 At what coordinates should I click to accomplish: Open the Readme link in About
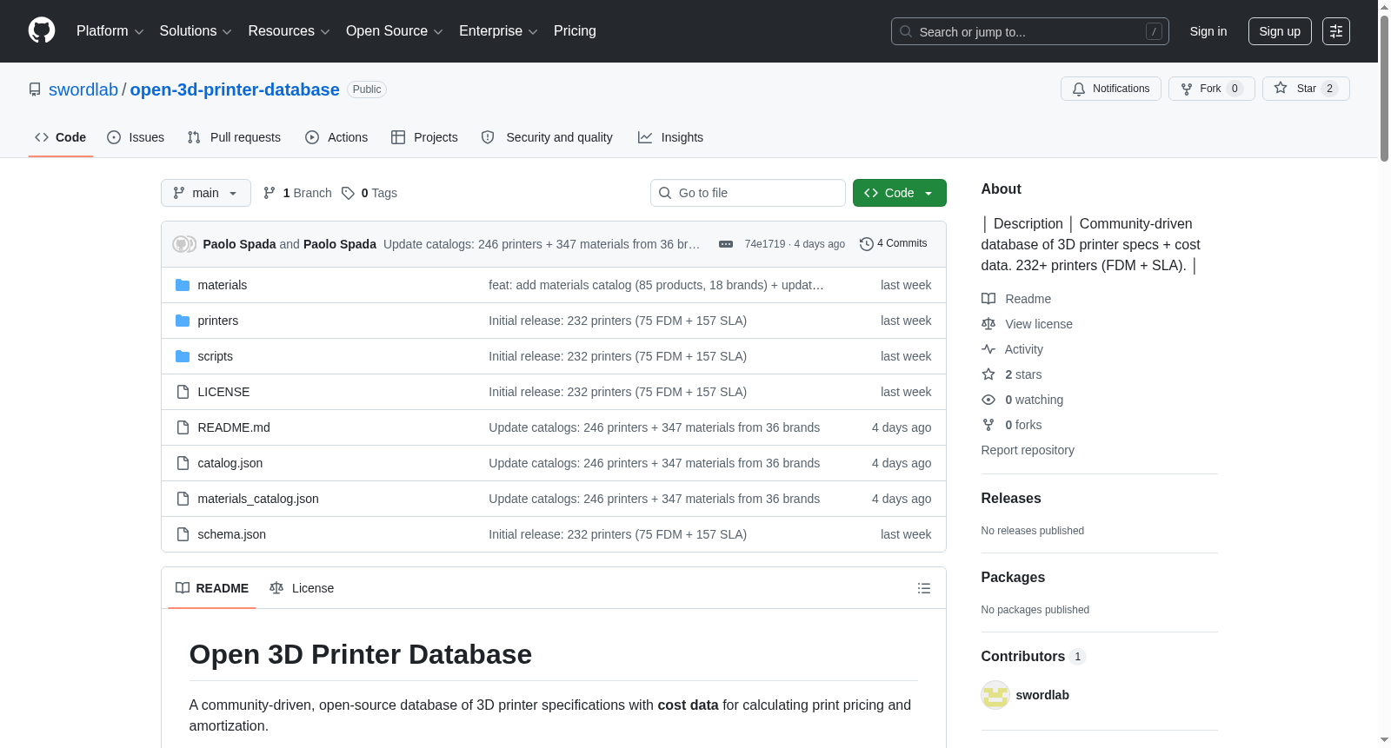pos(1016,299)
